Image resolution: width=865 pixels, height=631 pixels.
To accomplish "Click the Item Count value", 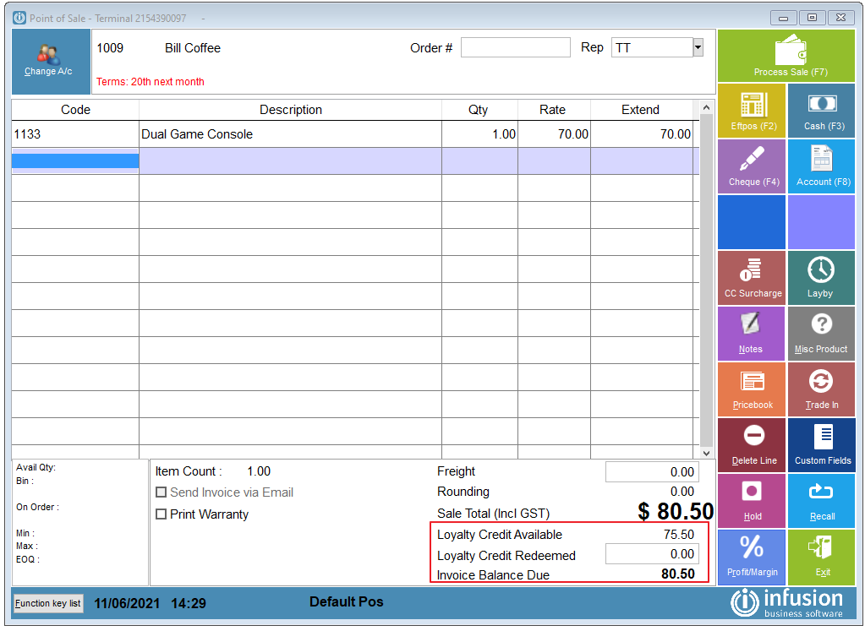I will pyautogui.click(x=259, y=471).
